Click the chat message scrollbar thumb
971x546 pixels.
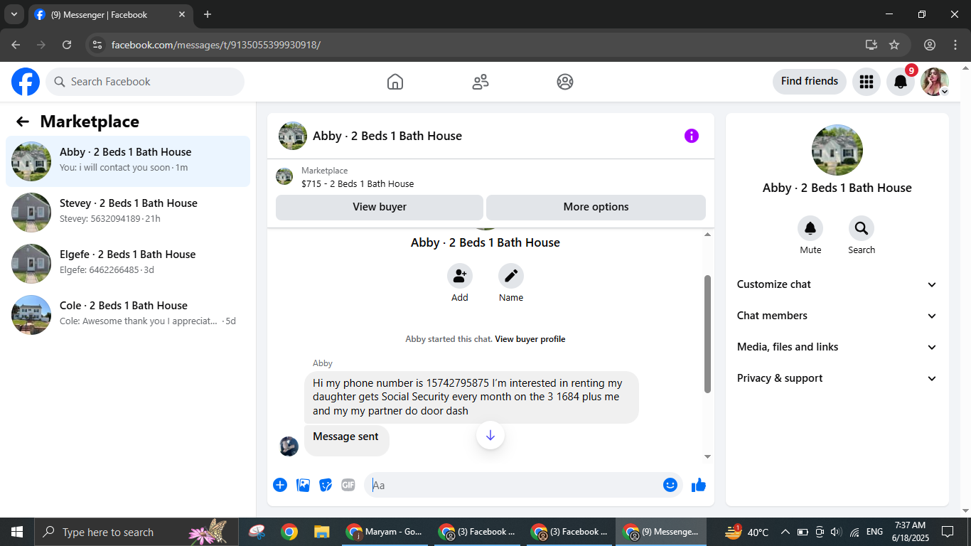pos(707,334)
